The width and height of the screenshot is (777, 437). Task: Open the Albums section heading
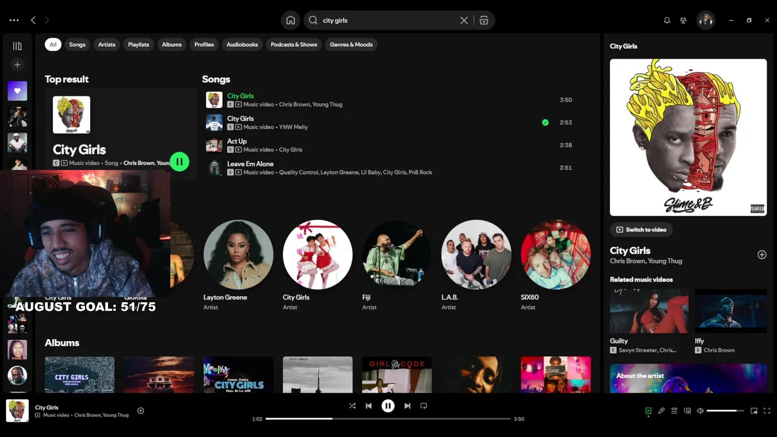point(62,343)
